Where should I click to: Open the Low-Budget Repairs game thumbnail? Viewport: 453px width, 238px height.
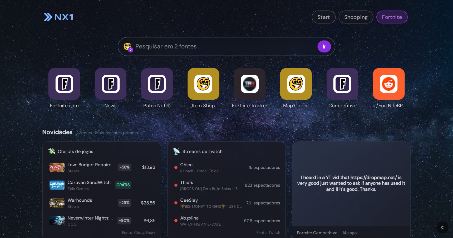(57, 167)
